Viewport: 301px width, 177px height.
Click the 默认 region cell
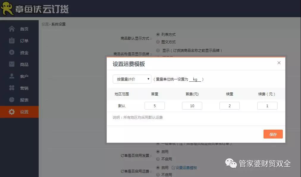(122, 106)
